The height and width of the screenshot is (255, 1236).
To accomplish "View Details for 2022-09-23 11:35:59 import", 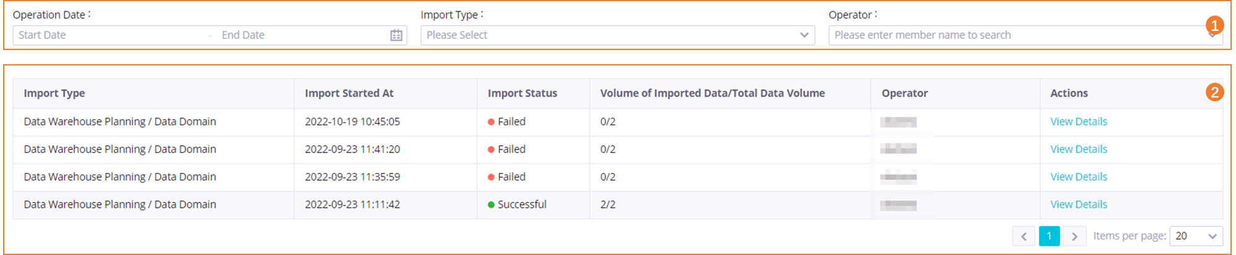I will point(1078,177).
